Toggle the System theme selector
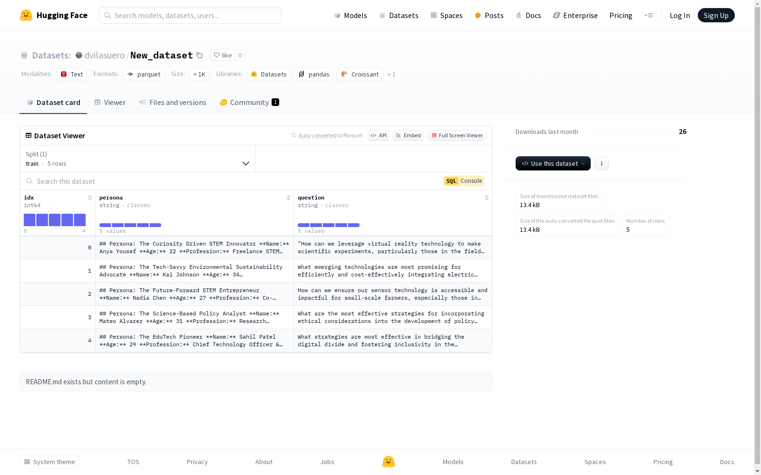This screenshot has width=761, height=475. (x=50, y=462)
